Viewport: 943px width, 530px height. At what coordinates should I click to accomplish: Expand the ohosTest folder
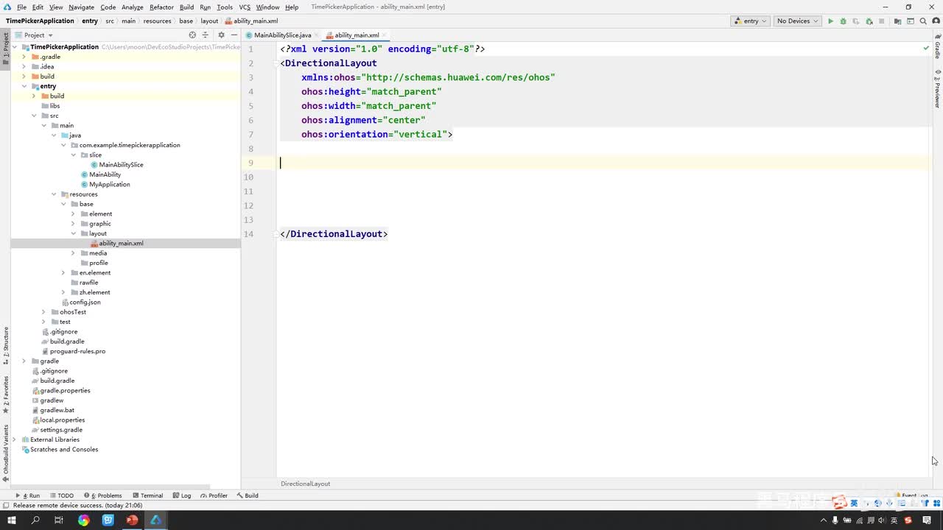tap(44, 312)
